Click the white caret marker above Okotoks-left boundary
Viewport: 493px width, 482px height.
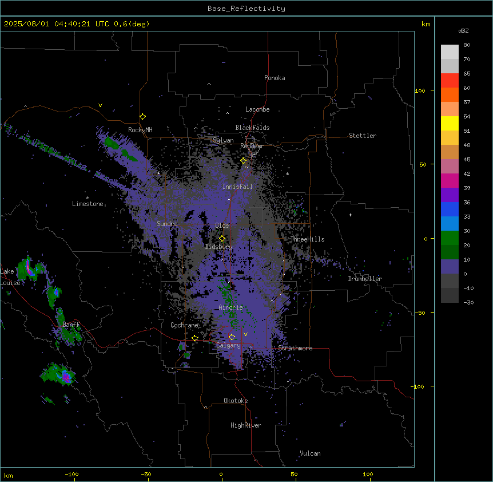pyautogui.click(x=205, y=407)
